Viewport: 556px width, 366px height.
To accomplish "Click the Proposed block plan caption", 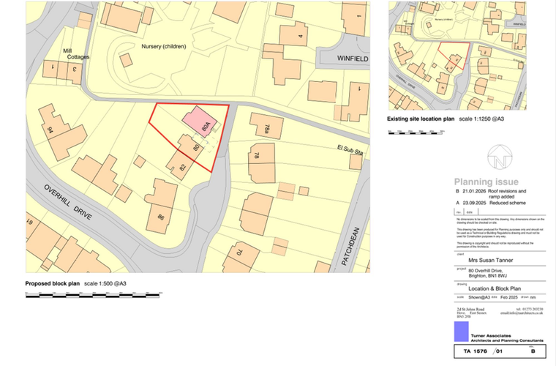I will point(53,283).
